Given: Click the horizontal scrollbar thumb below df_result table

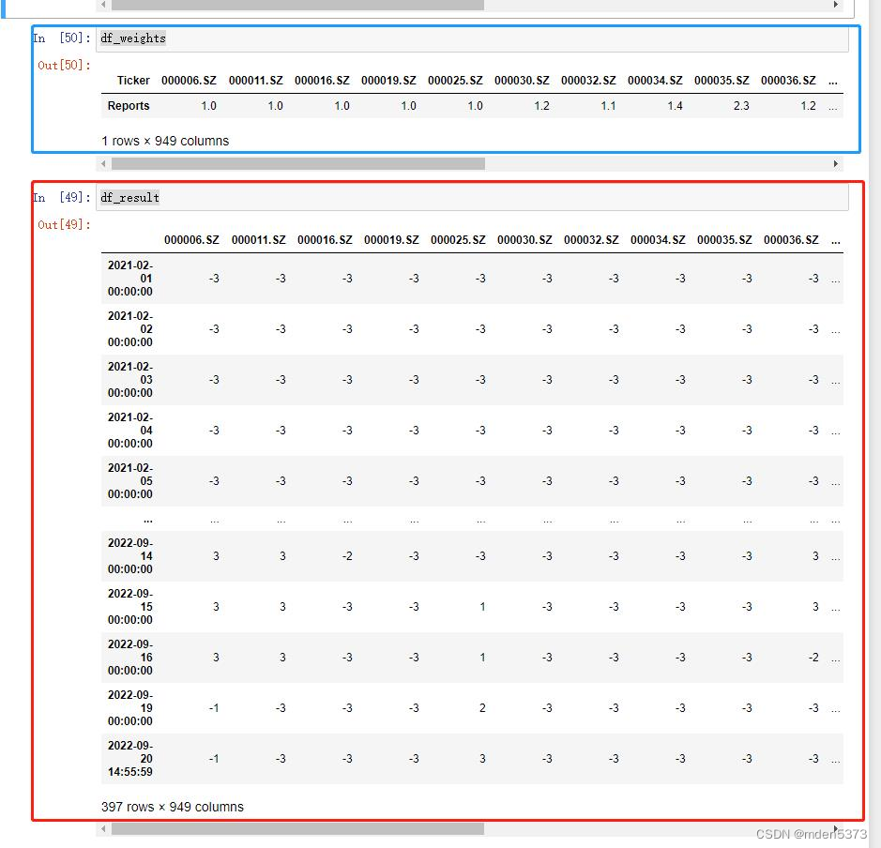Looking at the screenshot, I should click(297, 829).
